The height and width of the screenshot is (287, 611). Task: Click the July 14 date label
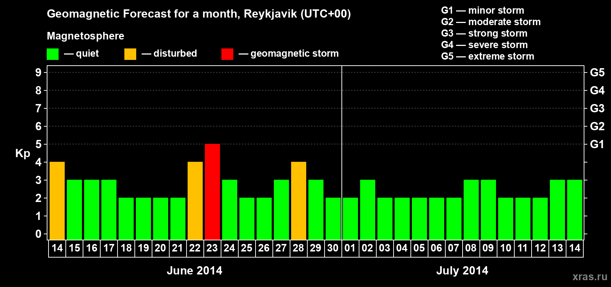575,248
